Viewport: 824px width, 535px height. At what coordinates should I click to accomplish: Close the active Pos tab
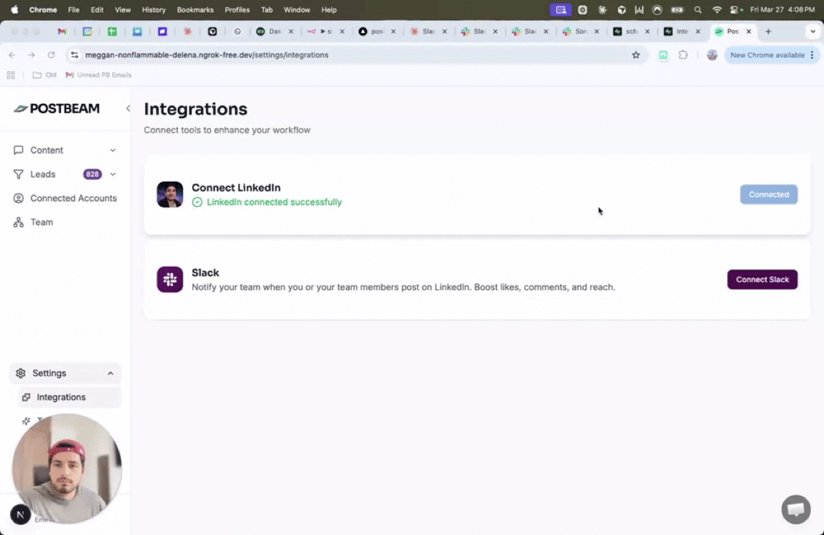[748, 32]
